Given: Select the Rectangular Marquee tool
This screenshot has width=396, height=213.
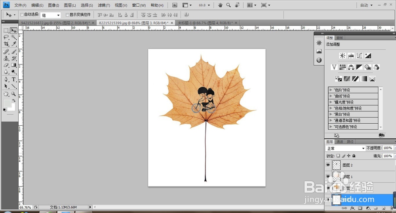Looking at the screenshot, I should click(x=6, y=31).
